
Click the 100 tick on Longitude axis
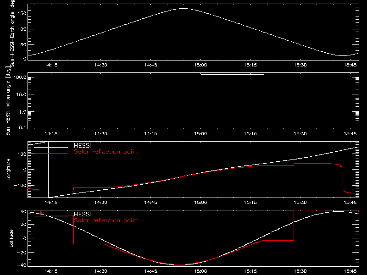pyautogui.click(x=22, y=154)
